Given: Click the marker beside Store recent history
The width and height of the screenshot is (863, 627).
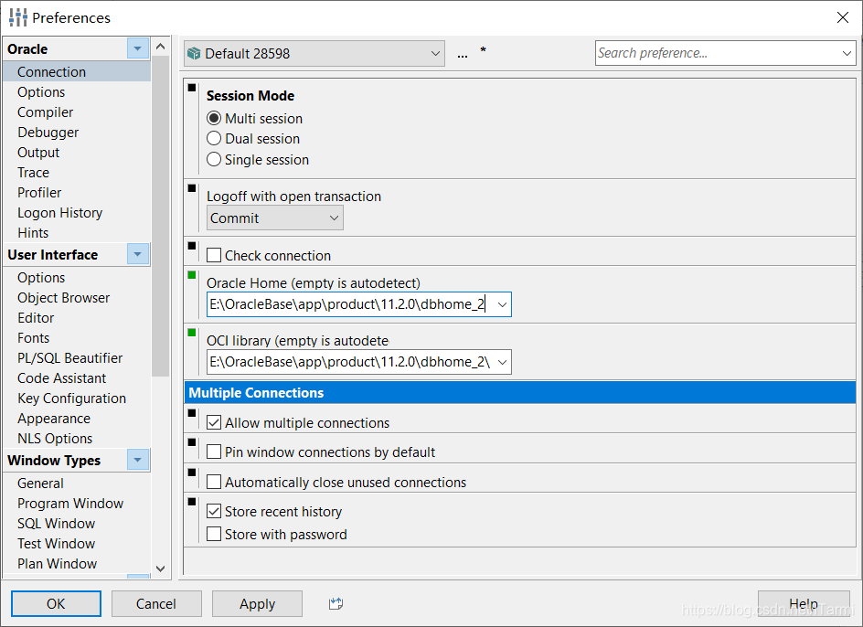Looking at the screenshot, I should pos(192,502).
